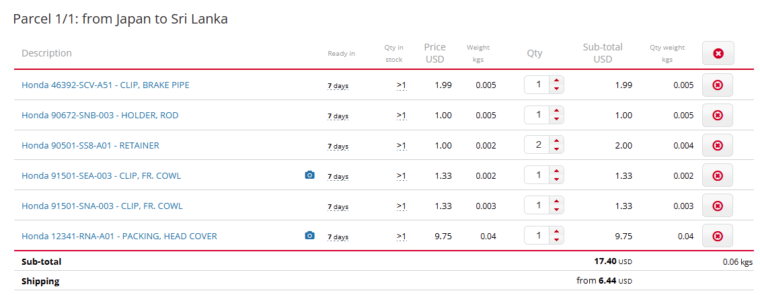Increase quantity of PACKING, HEAD COVER
The image size is (760, 295).
pyautogui.click(x=556, y=232)
